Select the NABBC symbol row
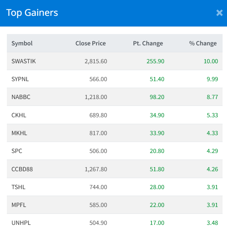The image size is (227, 229). [x=21, y=97]
